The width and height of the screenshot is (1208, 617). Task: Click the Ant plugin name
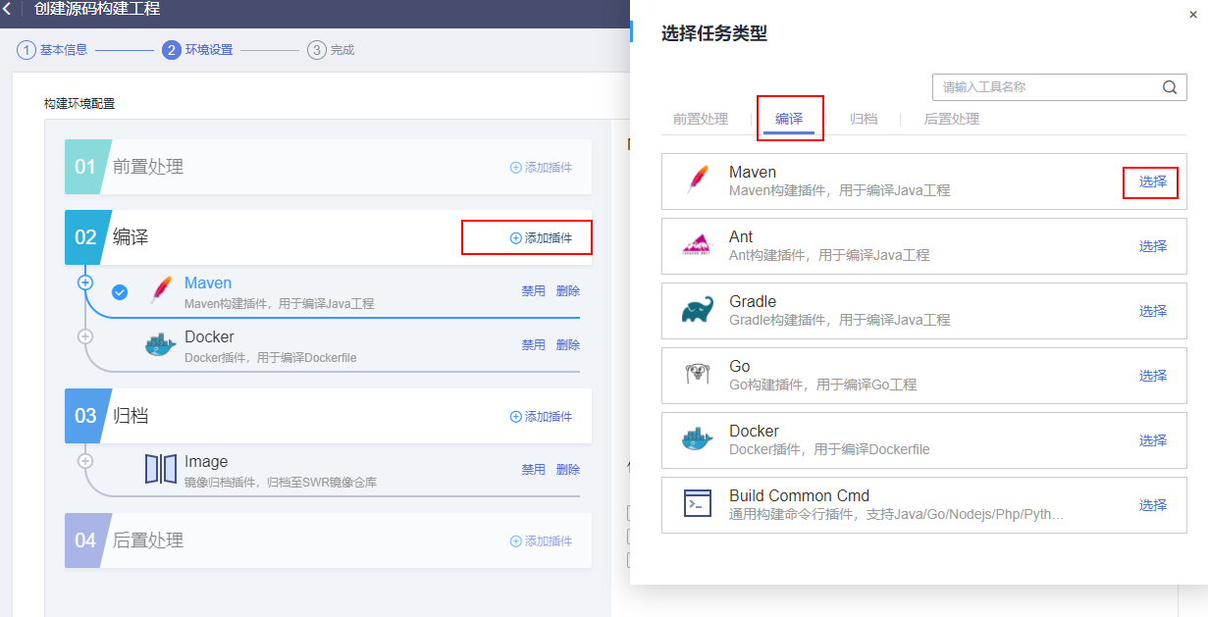point(741,237)
